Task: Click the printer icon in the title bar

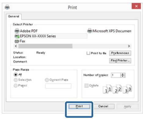Action: tap(7, 7)
